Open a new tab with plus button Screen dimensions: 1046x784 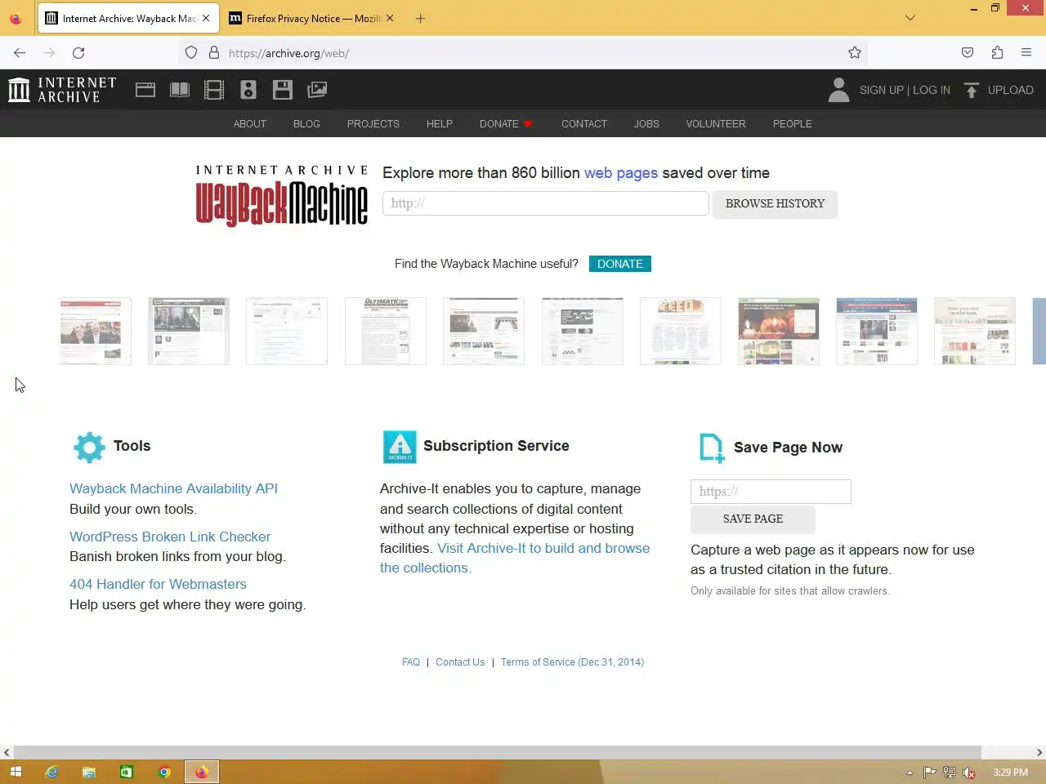[420, 18]
